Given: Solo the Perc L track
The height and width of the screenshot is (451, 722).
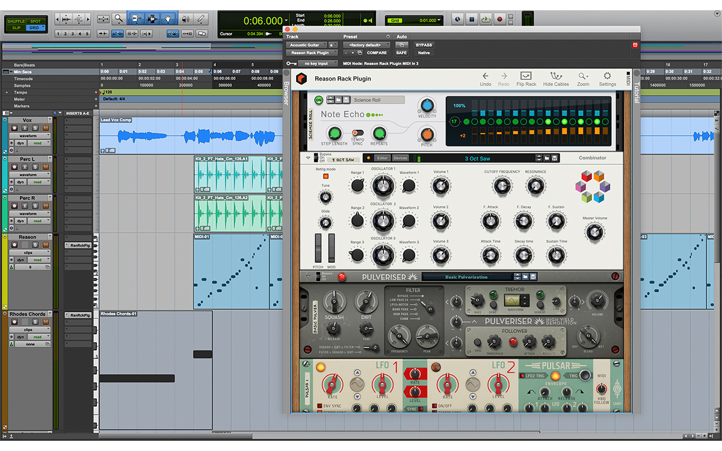Looking at the screenshot, I should point(34,167).
